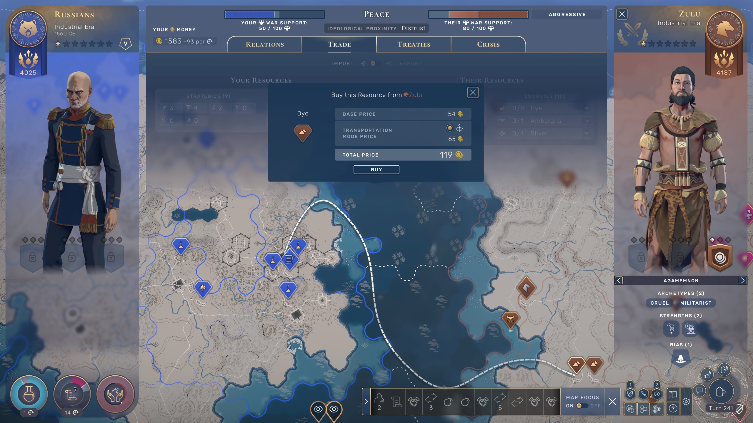Close the Buy this Resource popup

coord(473,93)
